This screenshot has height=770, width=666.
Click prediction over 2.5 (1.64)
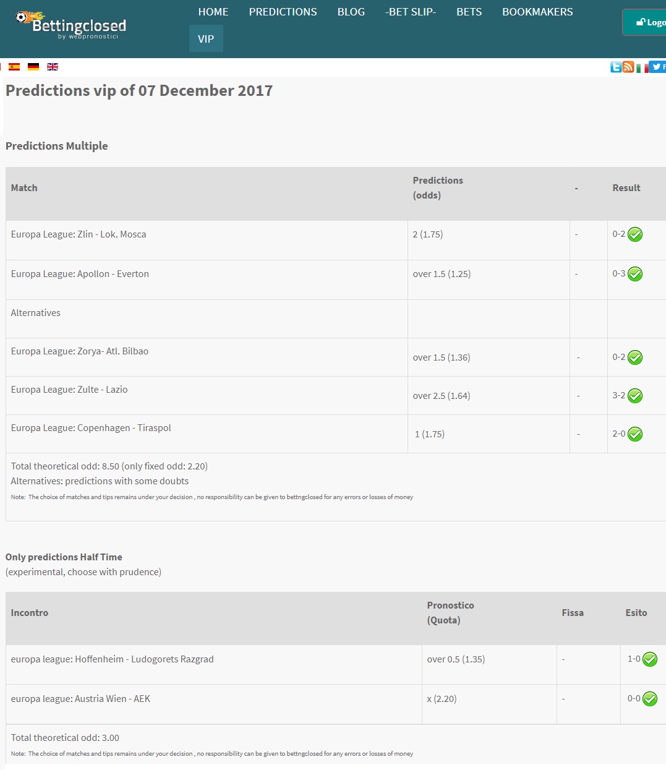point(442,396)
